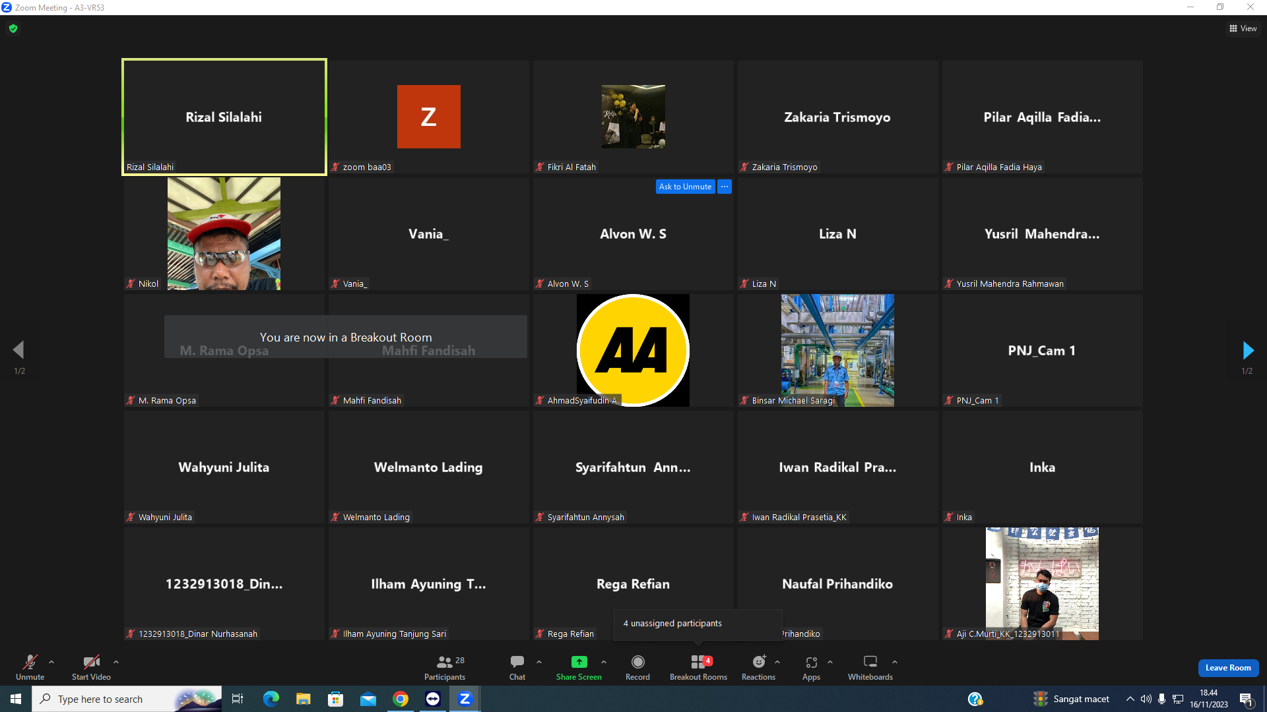
Task: Click the Leave Room button
Action: pos(1228,668)
